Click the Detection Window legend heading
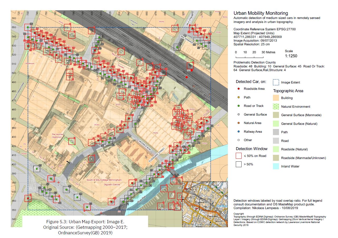Image resolution: width=338 pixels, height=238 pixels. tap(252, 149)
